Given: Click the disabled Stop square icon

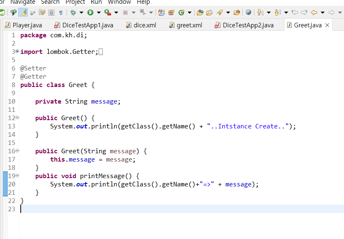Looking at the screenshot, I should 125,13.
